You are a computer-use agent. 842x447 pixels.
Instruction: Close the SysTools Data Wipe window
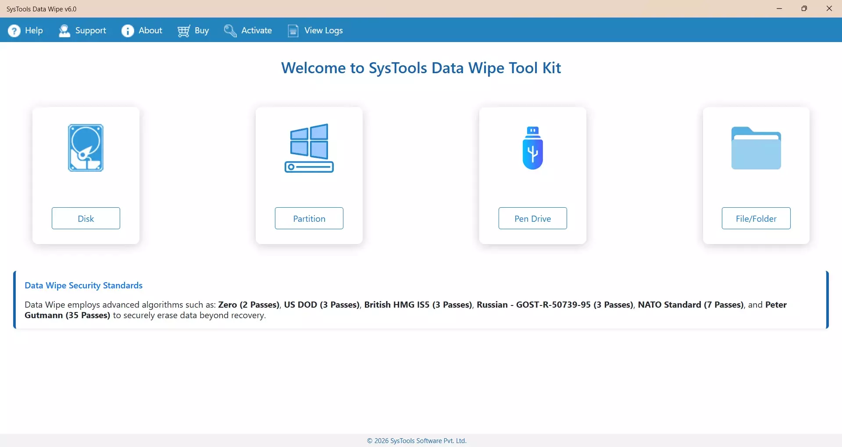click(x=829, y=9)
